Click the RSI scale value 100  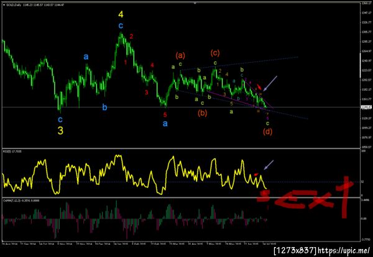click(x=363, y=151)
